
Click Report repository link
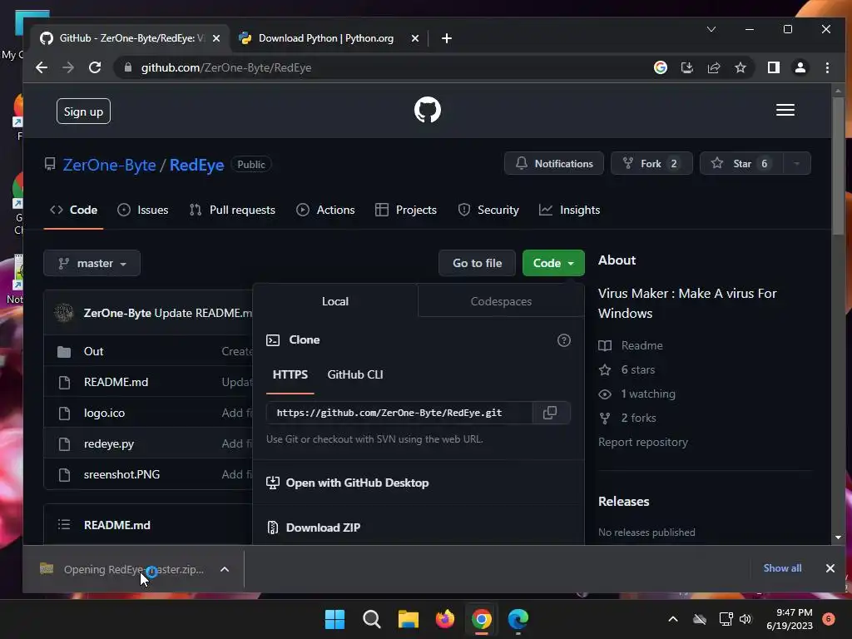click(643, 443)
